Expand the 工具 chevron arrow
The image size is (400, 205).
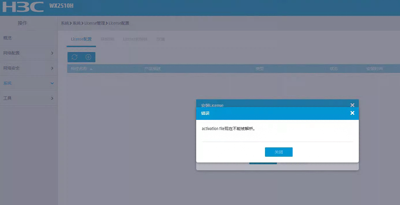coord(52,98)
